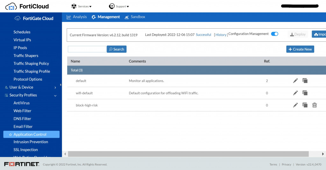The height and width of the screenshot is (170, 326).
Task: Select the block-high-risk profile name
Action: click(87, 105)
